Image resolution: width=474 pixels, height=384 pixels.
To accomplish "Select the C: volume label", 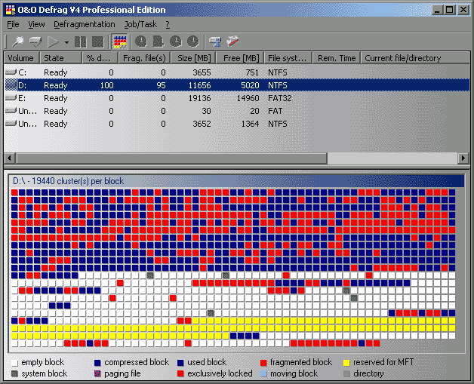I will 23,72.
